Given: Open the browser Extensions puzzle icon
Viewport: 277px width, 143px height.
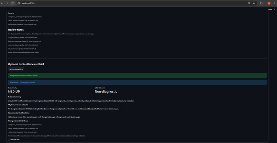Looking at the screenshot, I should pos(261,3).
